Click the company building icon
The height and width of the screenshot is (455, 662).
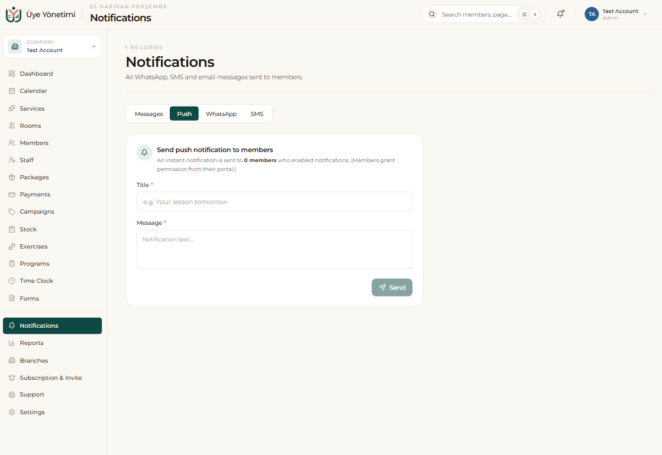15,46
